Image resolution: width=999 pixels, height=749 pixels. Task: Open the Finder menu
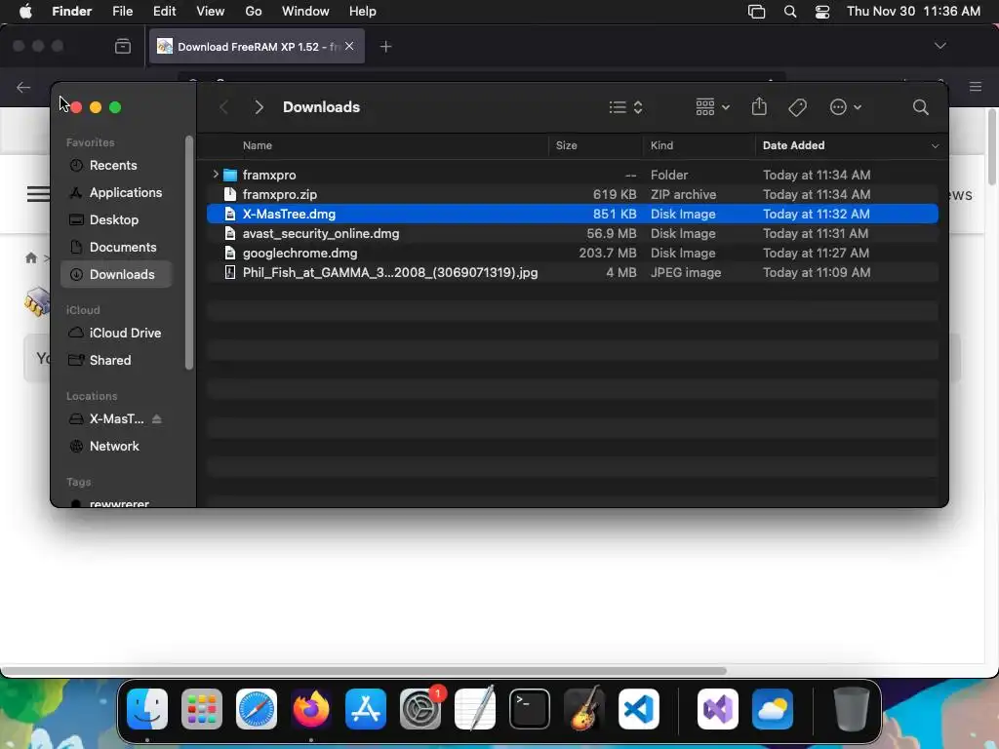pyautogui.click(x=72, y=12)
